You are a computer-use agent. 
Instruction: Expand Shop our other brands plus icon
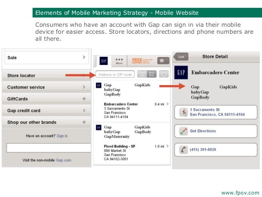point(84,122)
